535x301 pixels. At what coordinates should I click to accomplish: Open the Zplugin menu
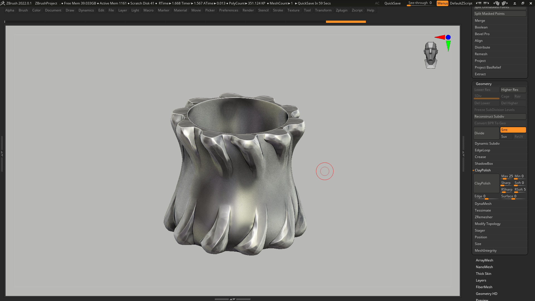pyautogui.click(x=342, y=10)
